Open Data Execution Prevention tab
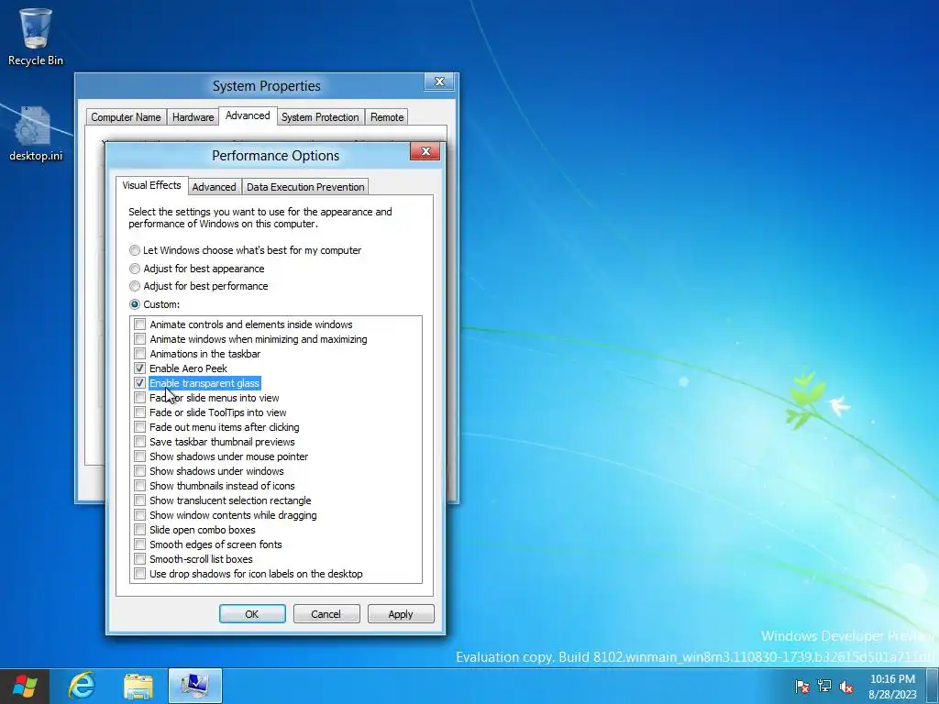This screenshot has width=939, height=704. pos(305,187)
